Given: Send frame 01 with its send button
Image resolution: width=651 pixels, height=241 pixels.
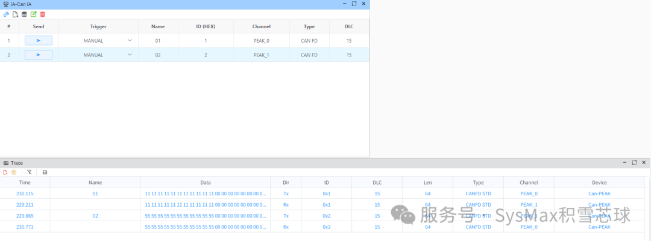Looking at the screenshot, I should 39,41.
